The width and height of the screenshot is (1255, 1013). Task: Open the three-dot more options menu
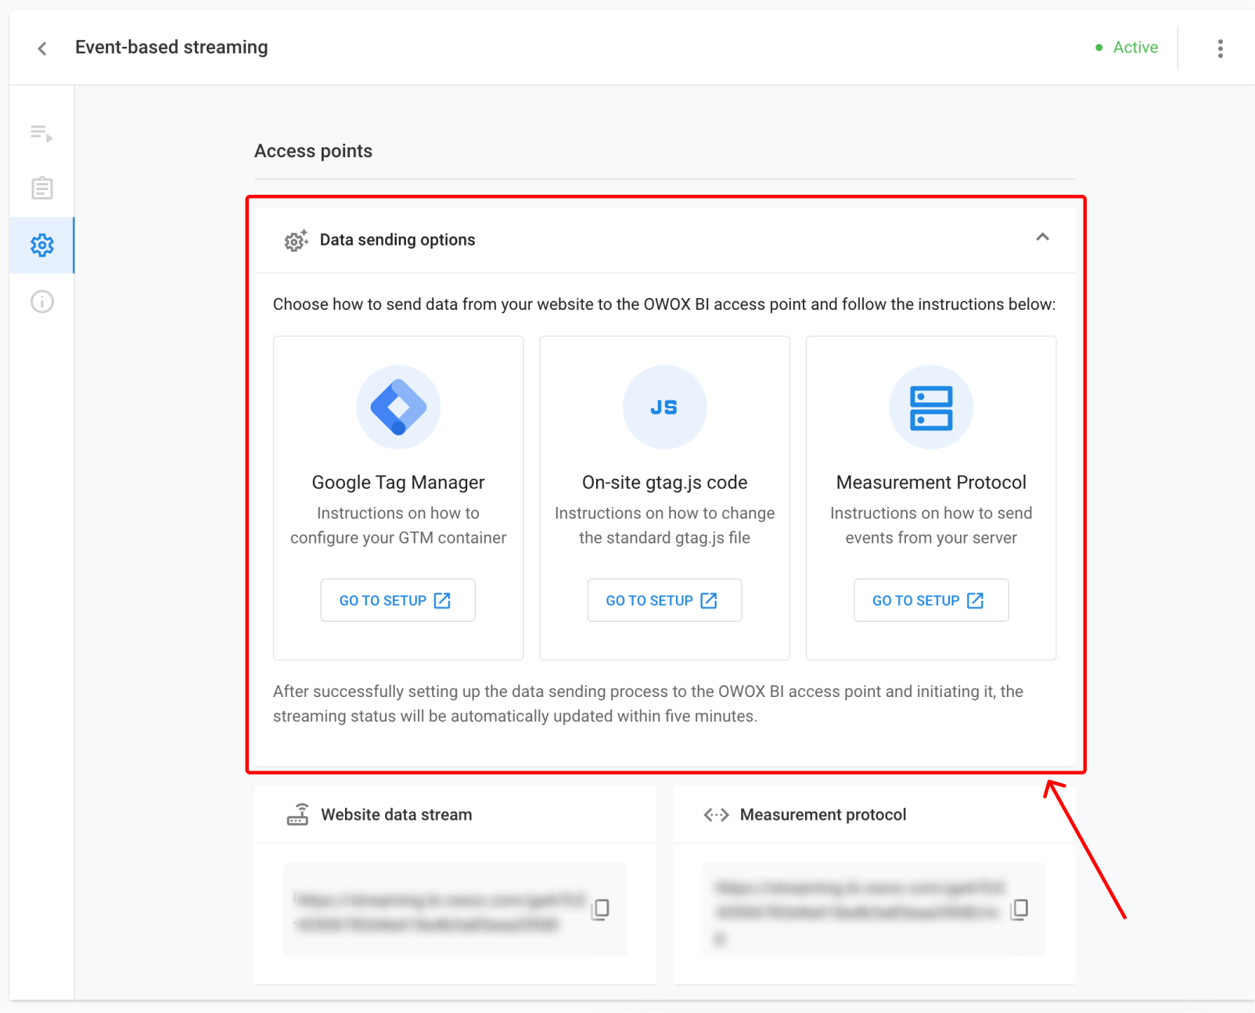point(1220,48)
